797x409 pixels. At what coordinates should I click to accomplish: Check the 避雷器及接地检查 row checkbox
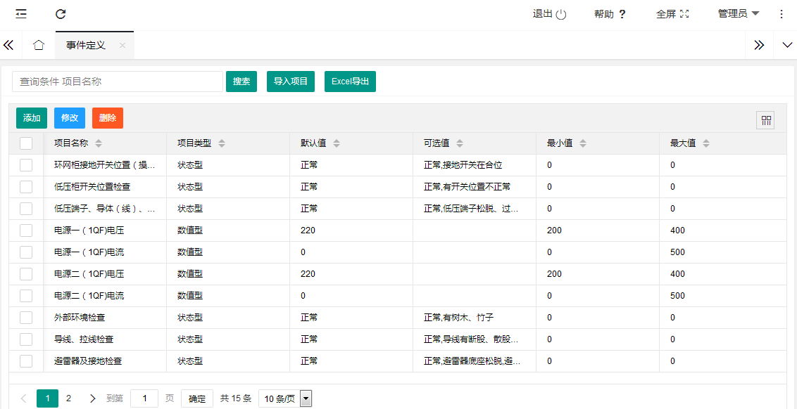point(26,361)
